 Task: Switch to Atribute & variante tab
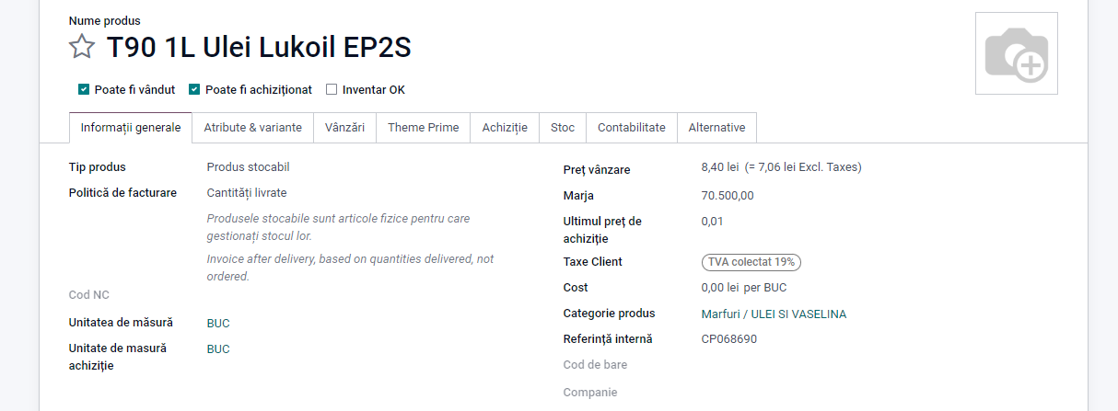point(252,128)
